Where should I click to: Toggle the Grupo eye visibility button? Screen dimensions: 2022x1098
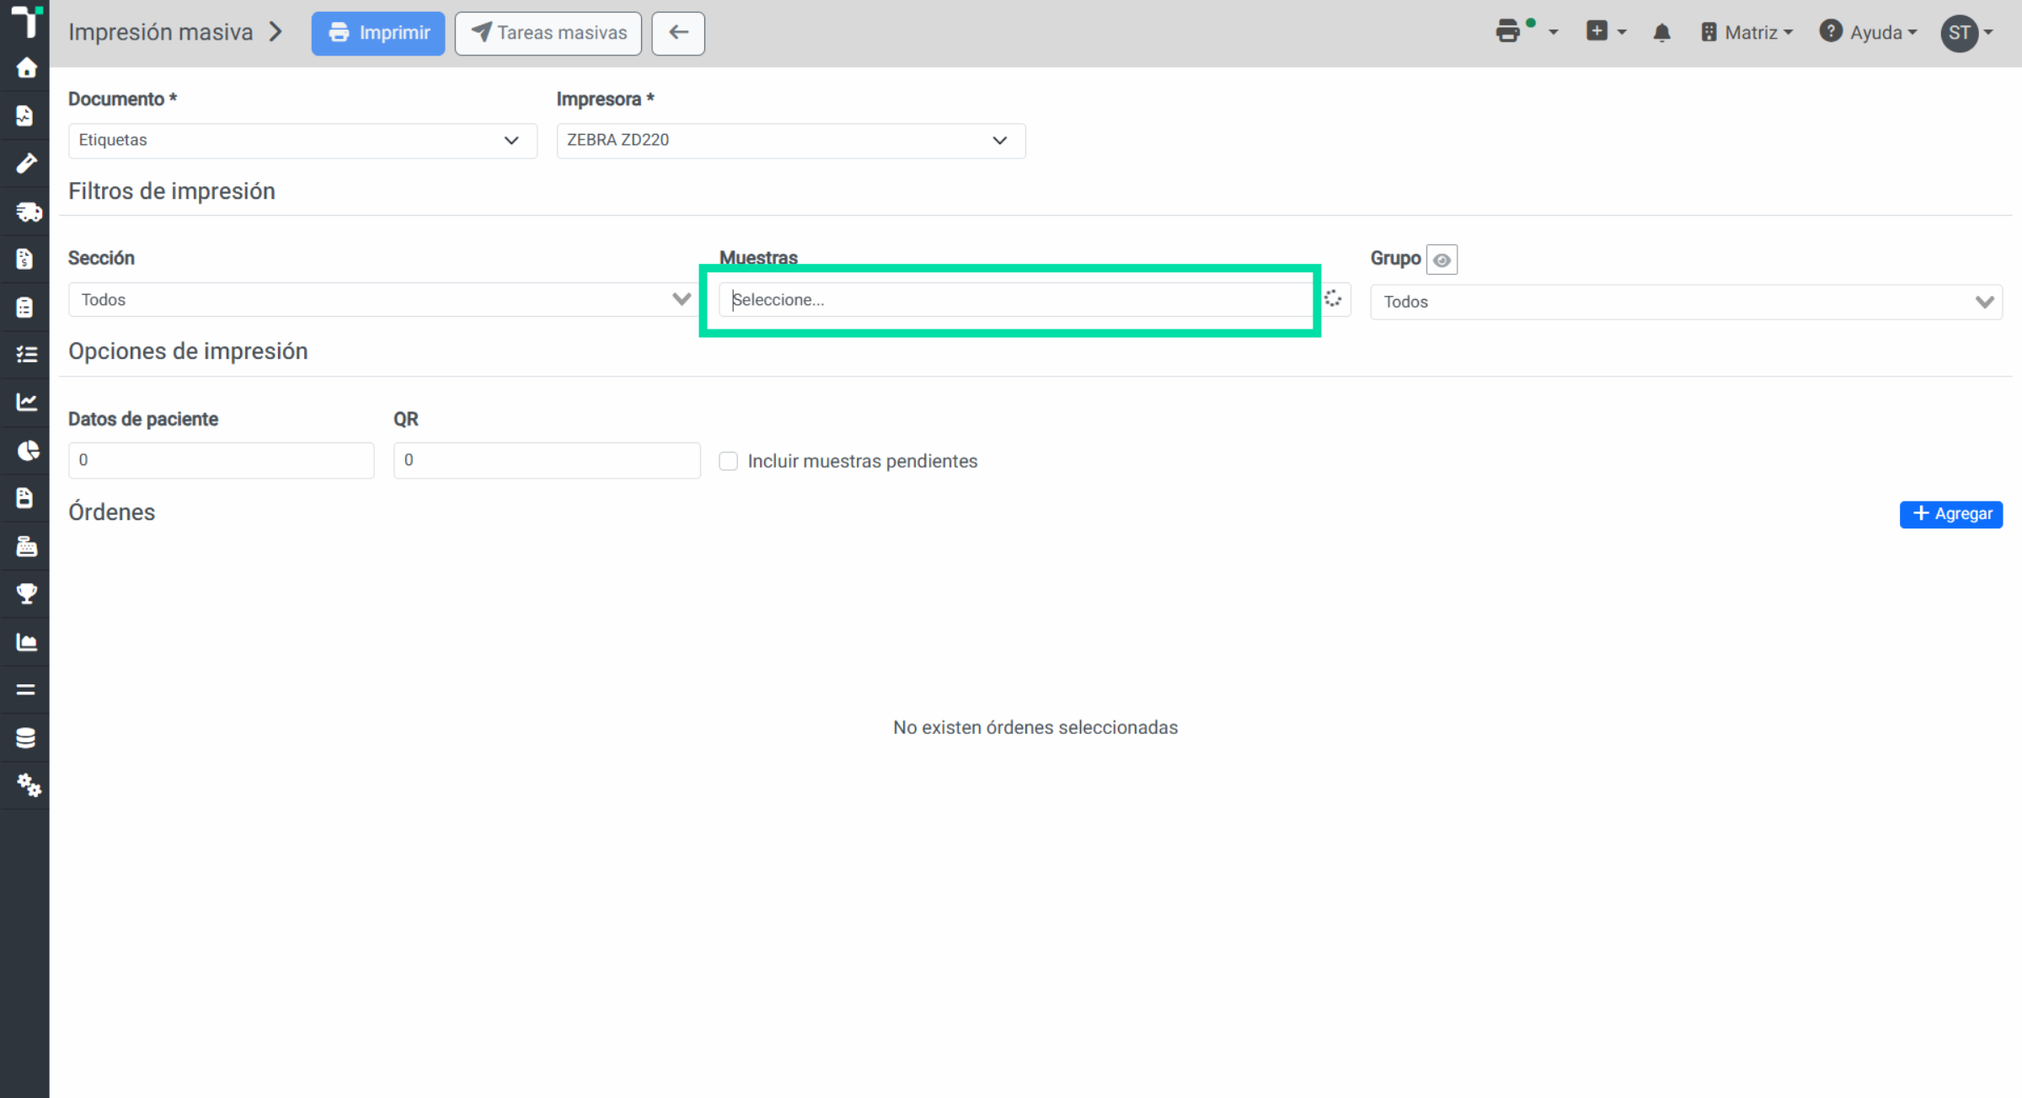1442,260
